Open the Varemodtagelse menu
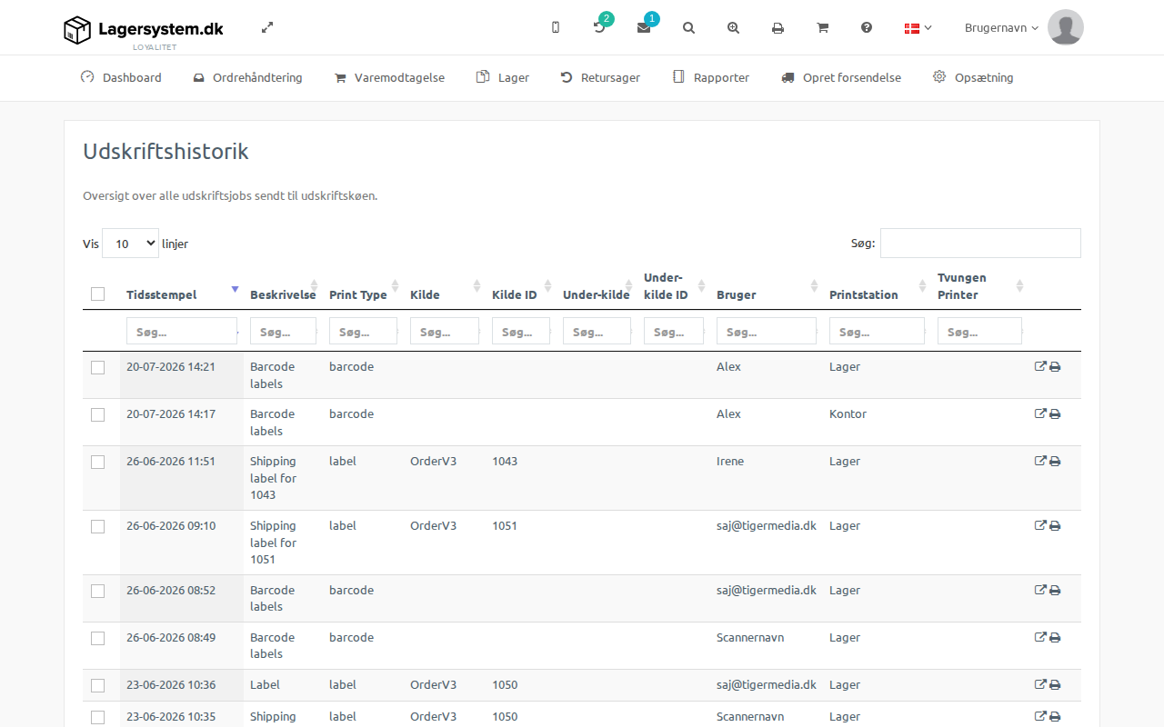This screenshot has height=727, width=1164. click(389, 78)
